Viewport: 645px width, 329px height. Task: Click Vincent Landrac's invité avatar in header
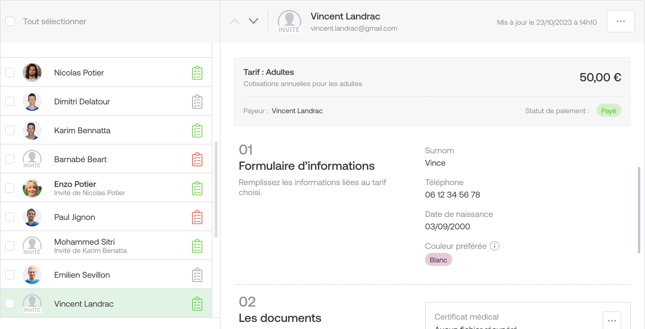[289, 22]
